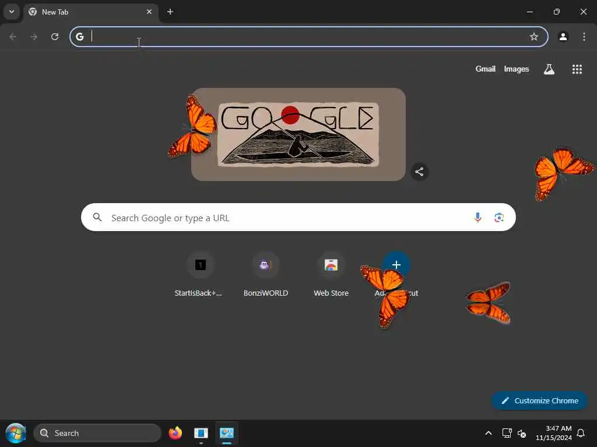Open the Web Store shortcut
Image resolution: width=597 pixels, height=447 pixels.
pos(331,275)
